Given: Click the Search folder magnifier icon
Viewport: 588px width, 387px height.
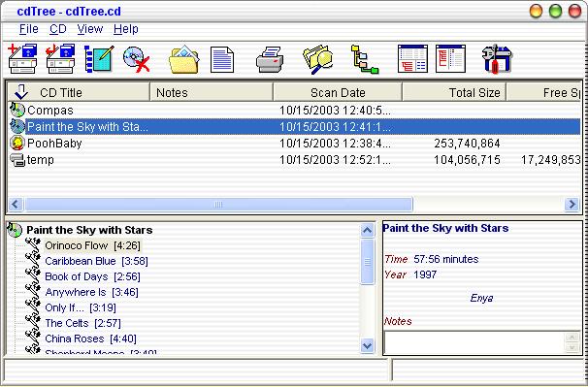Looking at the screenshot, I should [317, 59].
